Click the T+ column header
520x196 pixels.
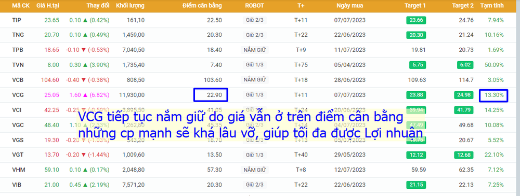(x=301, y=6)
